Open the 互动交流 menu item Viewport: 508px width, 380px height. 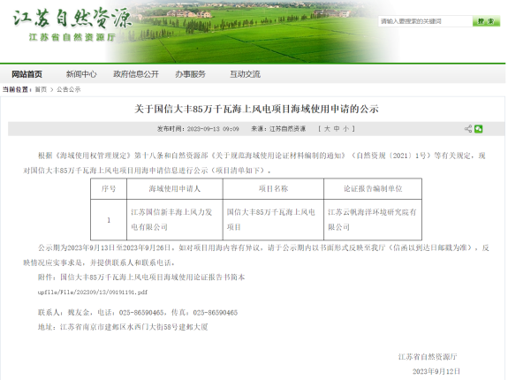pos(246,74)
